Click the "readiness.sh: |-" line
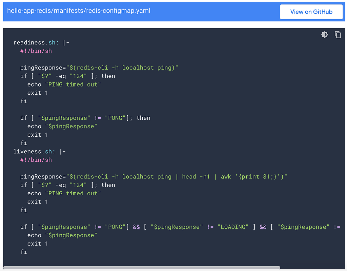 point(41,42)
